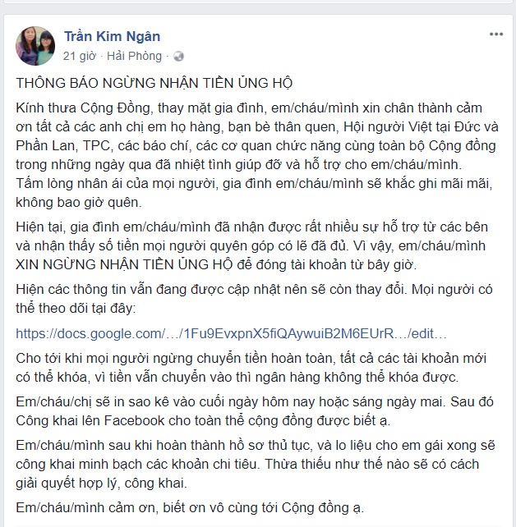This screenshot has width=516, height=527.
Task: Open the "21 giờ" post timestamp
Action: pos(80,56)
